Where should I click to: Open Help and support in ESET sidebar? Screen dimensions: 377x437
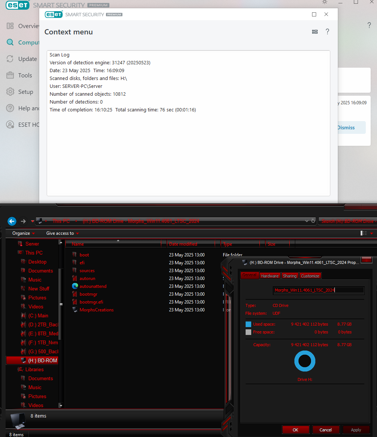[x=23, y=108]
